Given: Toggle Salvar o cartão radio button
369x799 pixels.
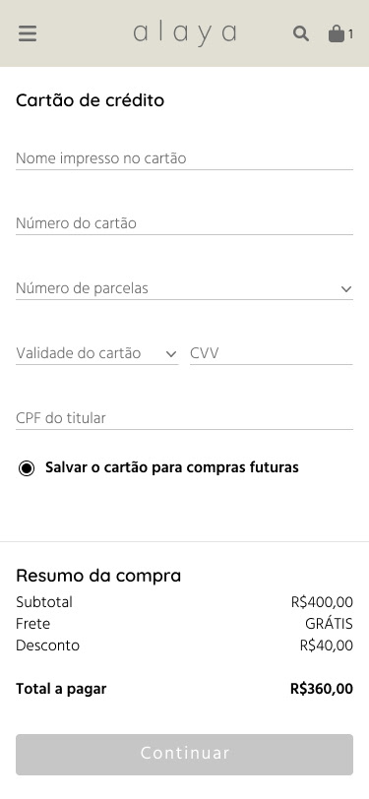Looking at the screenshot, I should 27,467.
